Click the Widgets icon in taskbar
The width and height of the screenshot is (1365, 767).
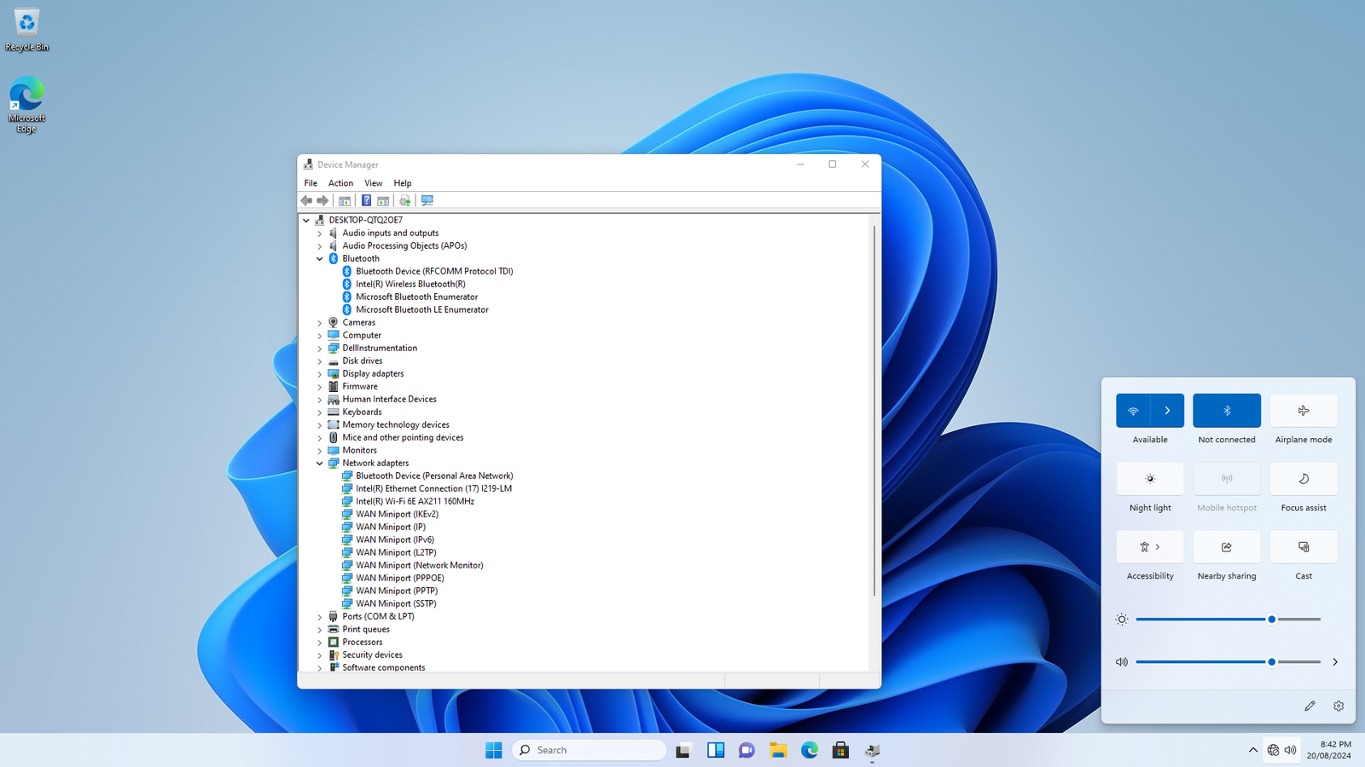(x=716, y=750)
